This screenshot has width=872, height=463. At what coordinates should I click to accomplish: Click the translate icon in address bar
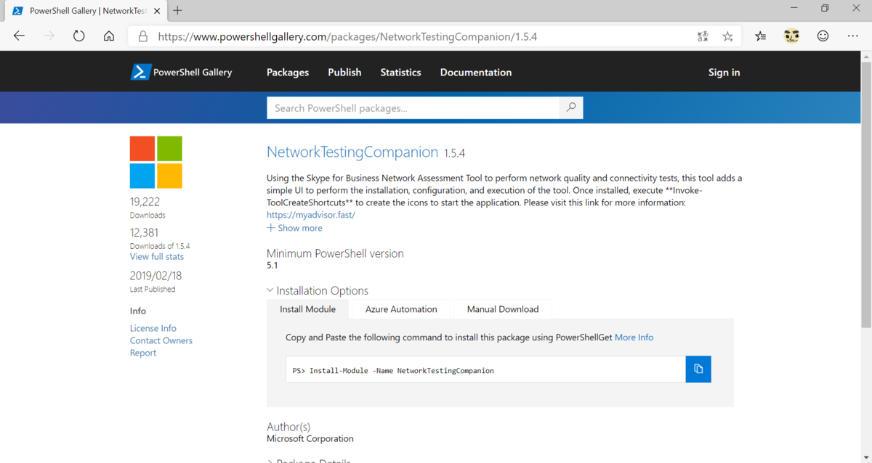click(703, 36)
